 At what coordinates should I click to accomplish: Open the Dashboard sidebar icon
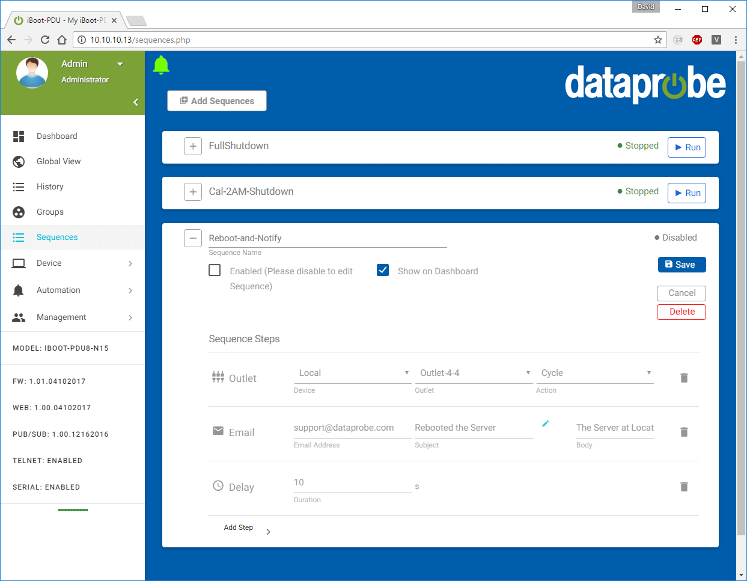tap(18, 136)
